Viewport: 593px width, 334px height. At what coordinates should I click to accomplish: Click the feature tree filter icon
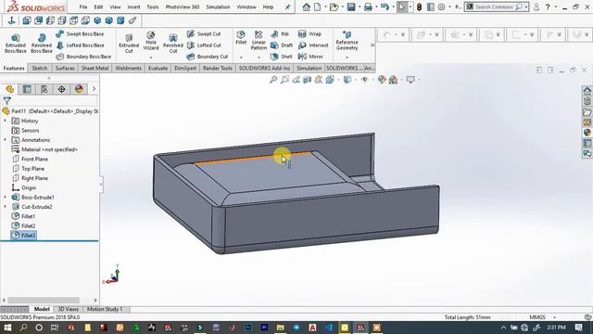point(7,101)
